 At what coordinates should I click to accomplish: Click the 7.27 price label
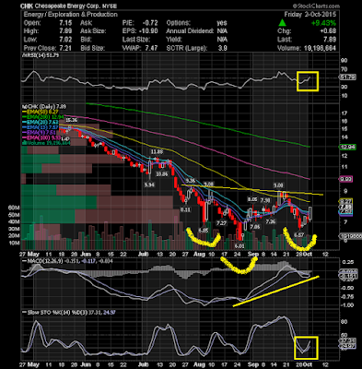tap(221, 222)
